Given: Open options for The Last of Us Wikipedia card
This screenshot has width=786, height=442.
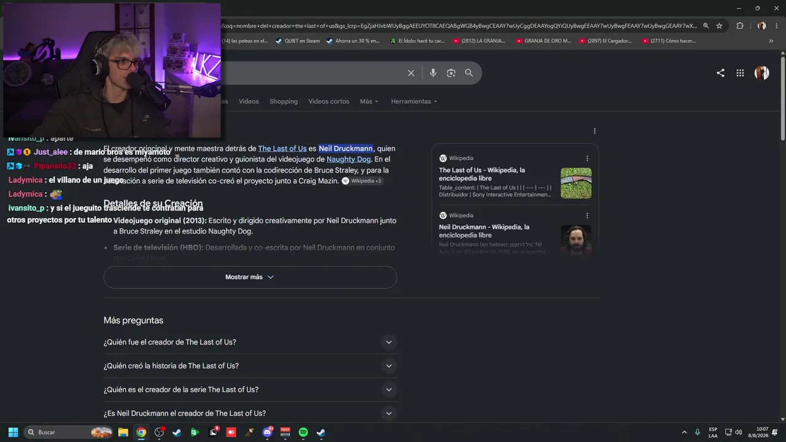Looking at the screenshot, I should coord(587,158).
